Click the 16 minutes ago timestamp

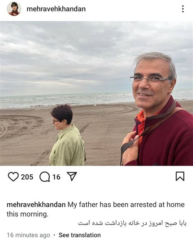click(29, 235)
